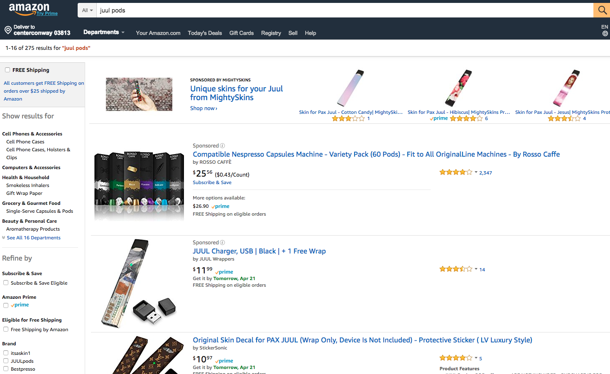This screenshot has height=374, width=610.
Task: Click the search field containing juul pods
Action: tap(345, 10)
